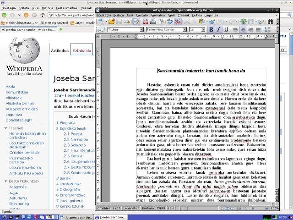Open the Leihoa menu in Writer
The image size is (293, 220).
pos(197,15)
